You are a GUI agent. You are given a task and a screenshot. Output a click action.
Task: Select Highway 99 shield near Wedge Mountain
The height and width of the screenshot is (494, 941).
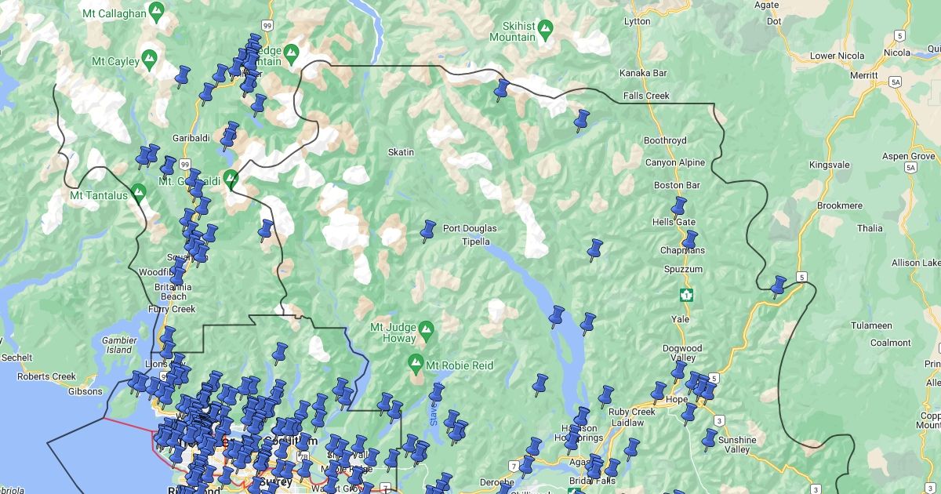click(x=267, y=26)
